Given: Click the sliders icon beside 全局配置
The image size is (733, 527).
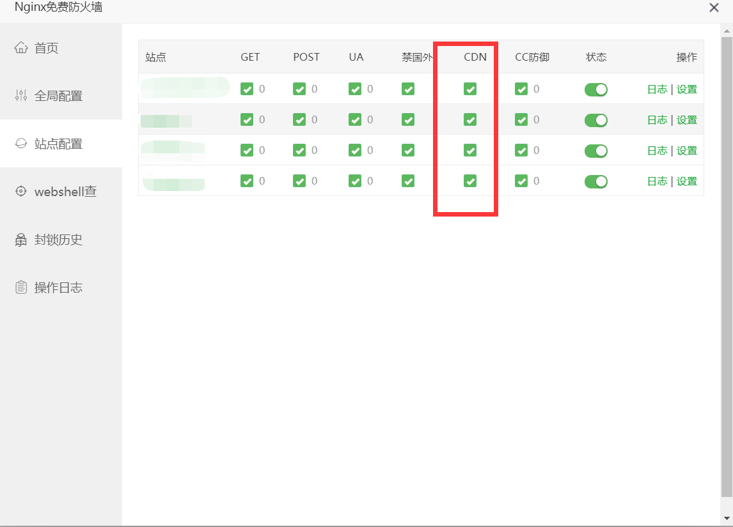Looking at the screenshot, I should click(21, 96).
